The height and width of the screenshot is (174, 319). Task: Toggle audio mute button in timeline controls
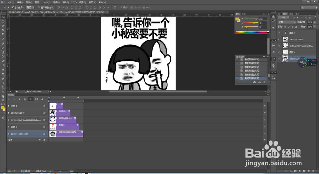pyautogui.click(x=30, y=99)
